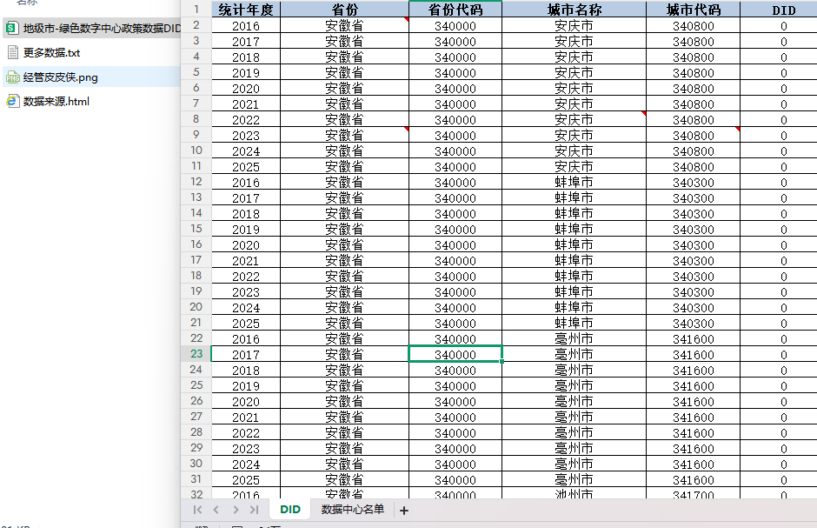Click the green spreadsheet file icon
The width and height of the screenshot is (817, 528).
pos(12,28)
